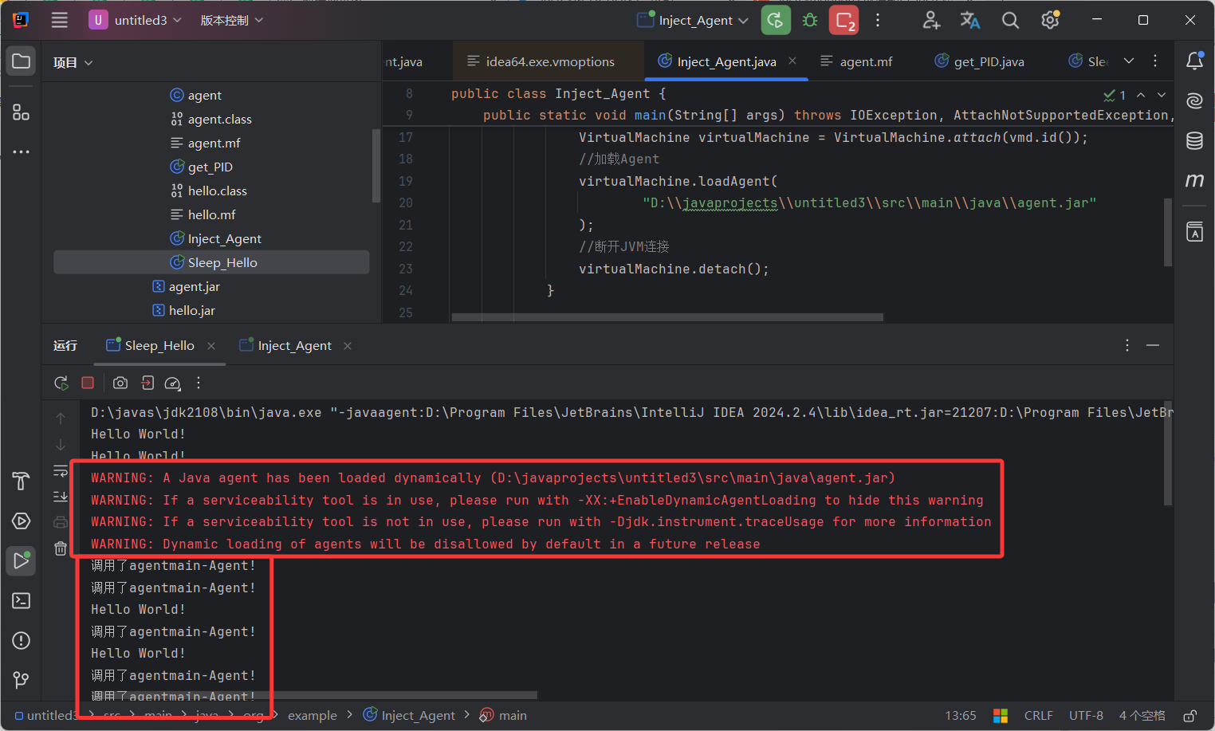Open the Terminal tool window

21,600
